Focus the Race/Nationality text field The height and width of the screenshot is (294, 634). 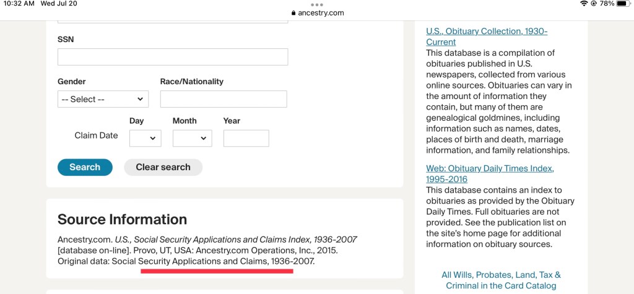click(224, 99)
